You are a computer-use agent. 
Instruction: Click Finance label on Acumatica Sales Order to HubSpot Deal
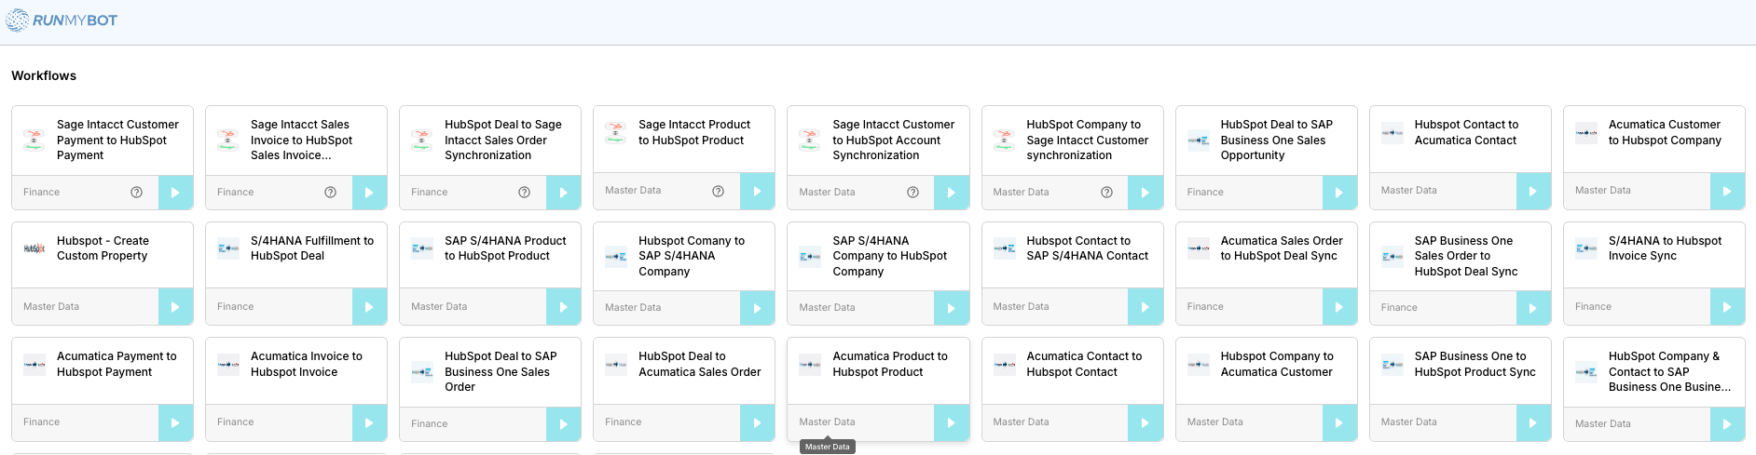point(1205,307)
